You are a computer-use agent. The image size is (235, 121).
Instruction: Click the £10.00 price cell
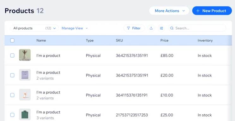pos(167,95)
